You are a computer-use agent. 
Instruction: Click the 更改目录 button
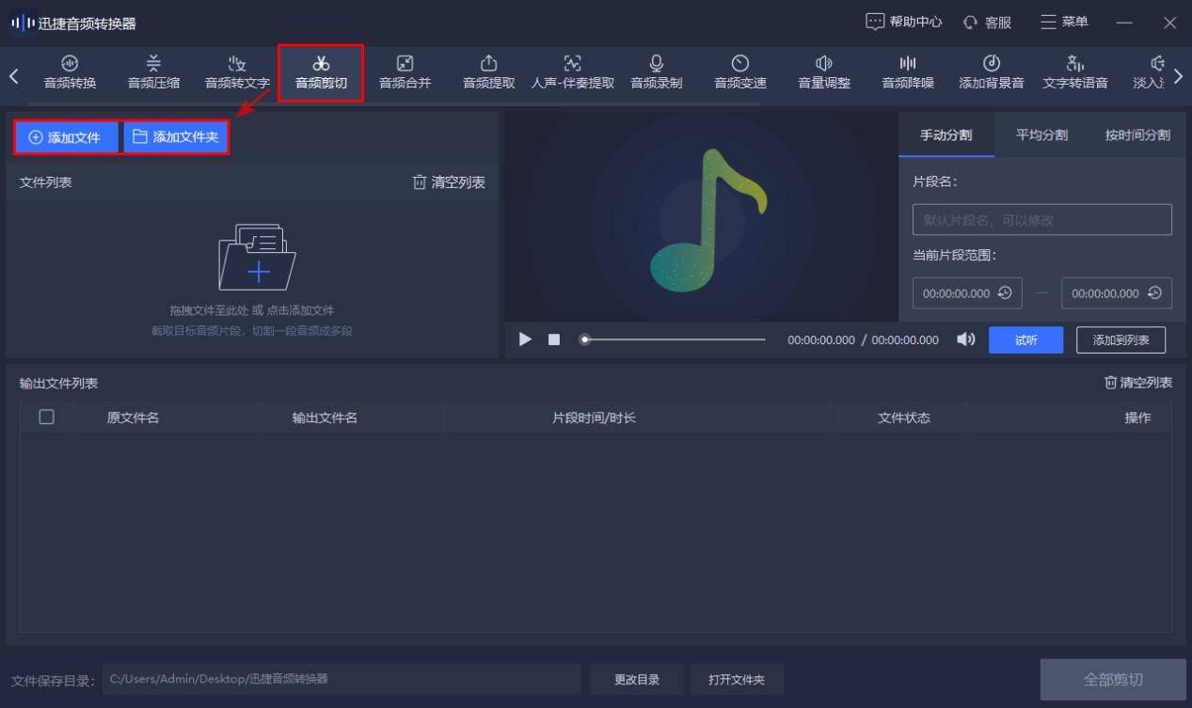(x=636, y=679)
